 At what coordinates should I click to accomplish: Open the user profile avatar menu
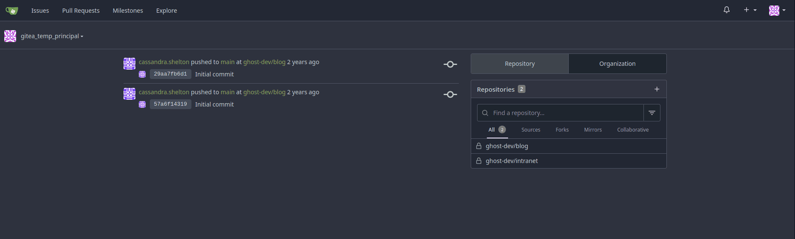pos(777,11)
